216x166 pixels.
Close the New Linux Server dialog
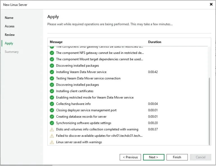(x=211, y=4)
